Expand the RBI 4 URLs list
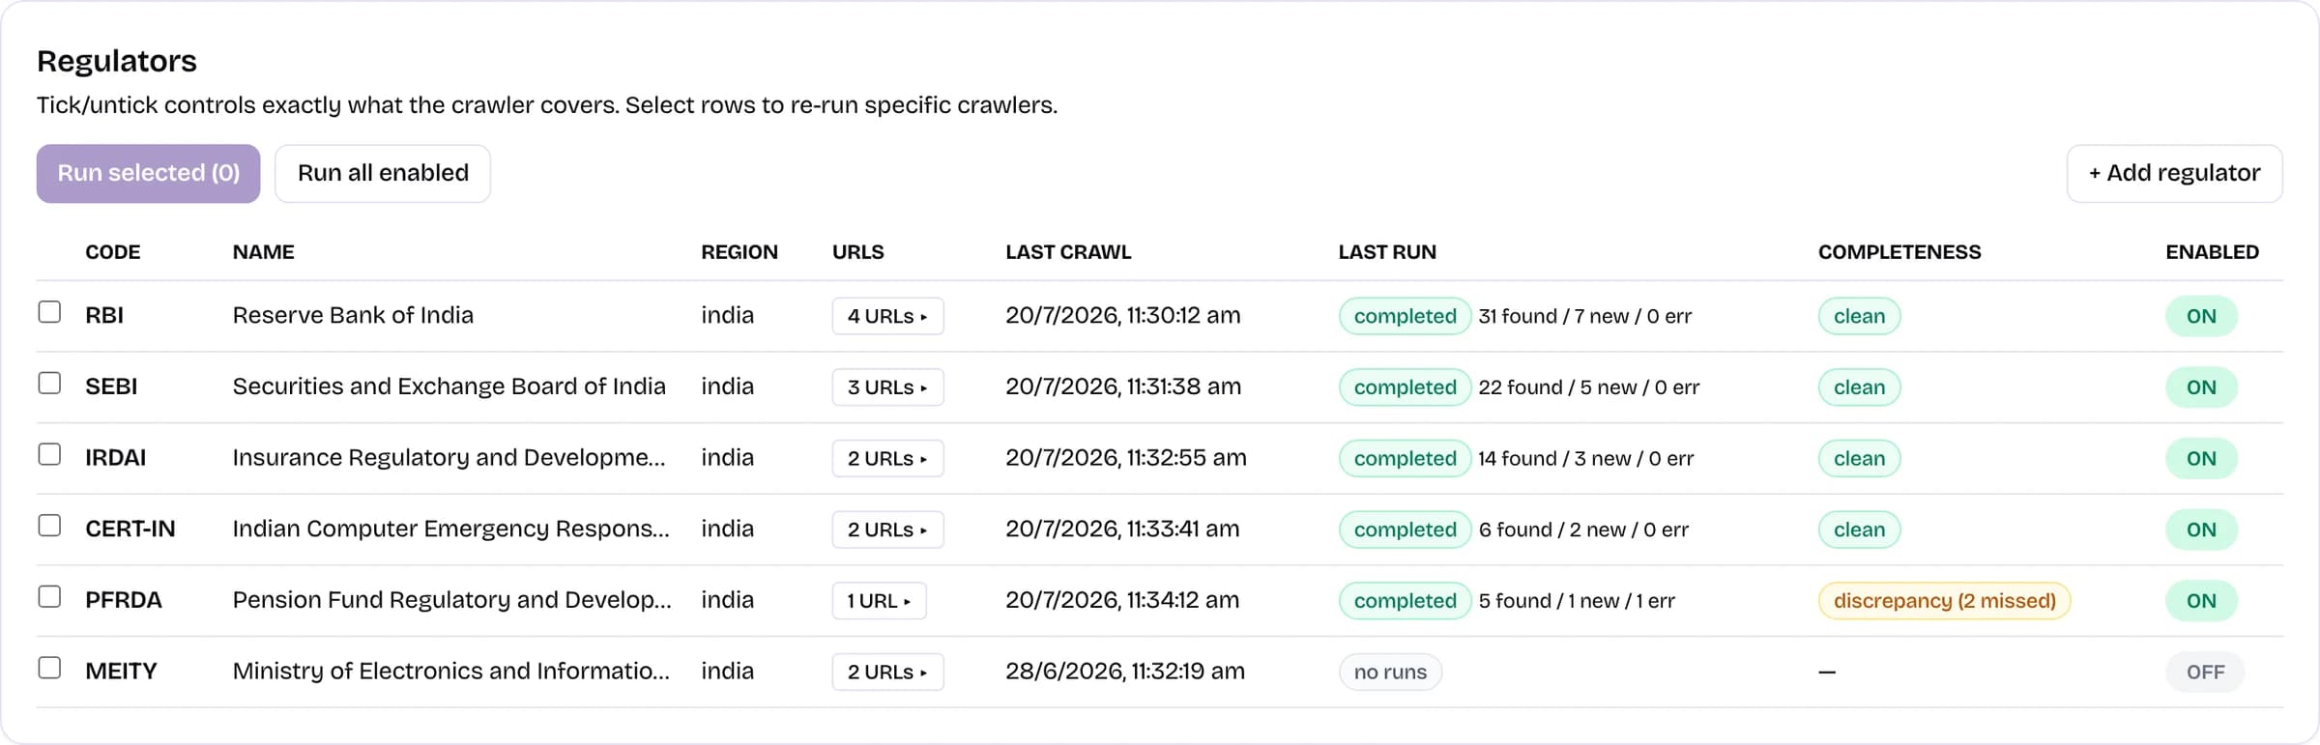This screenshot has width=2320, height=745. (887, 316)
